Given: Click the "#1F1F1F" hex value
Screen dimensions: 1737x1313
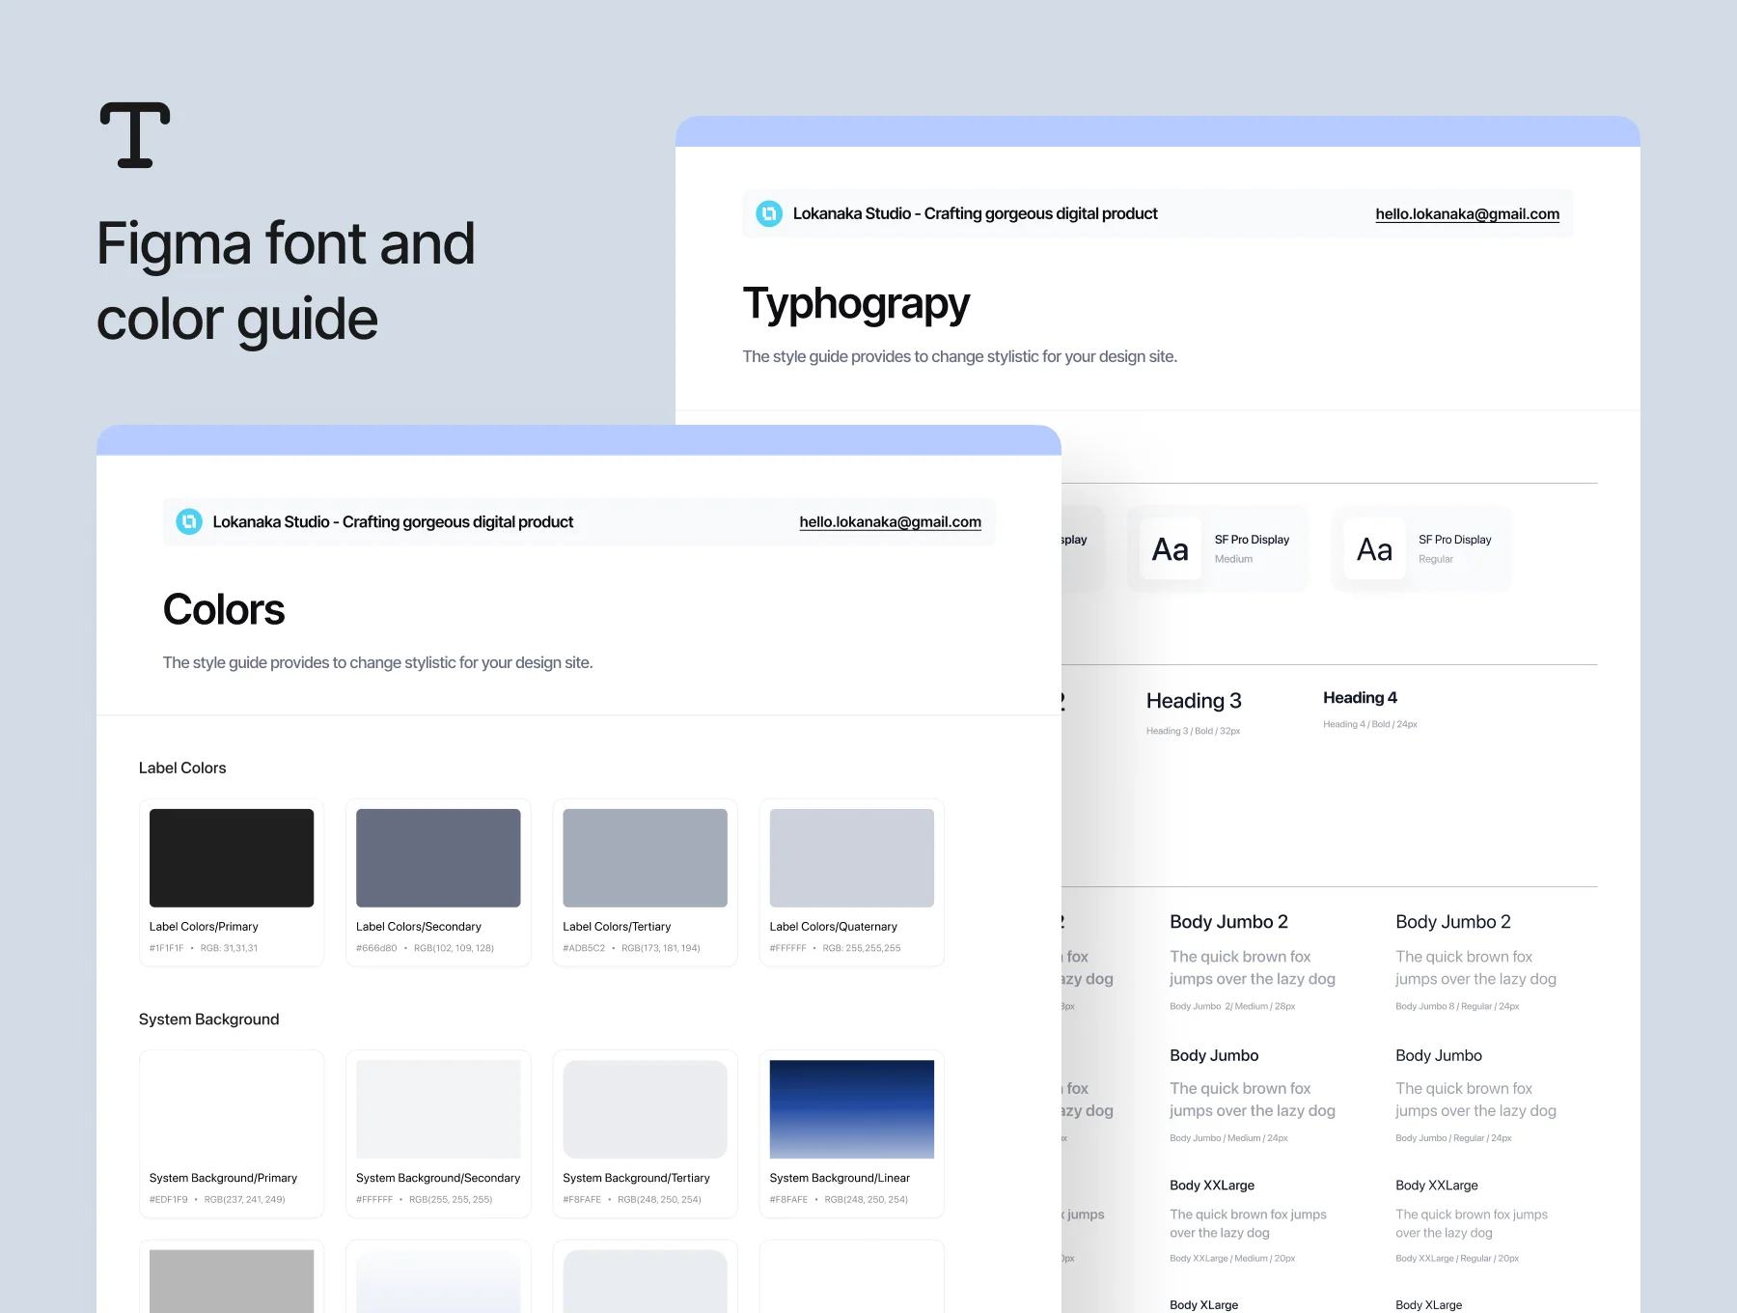Looking at the screenshot, I should [166, 948].
